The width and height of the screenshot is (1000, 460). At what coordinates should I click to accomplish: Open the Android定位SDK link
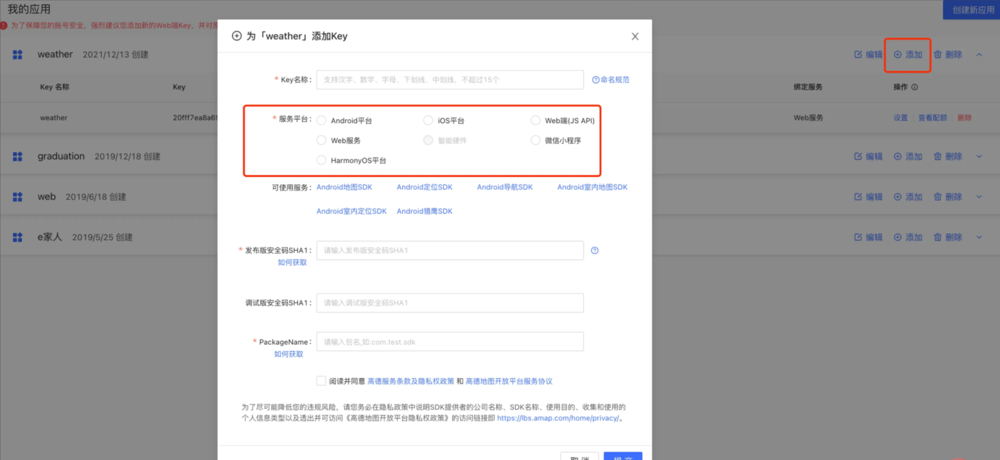[424, 187]
